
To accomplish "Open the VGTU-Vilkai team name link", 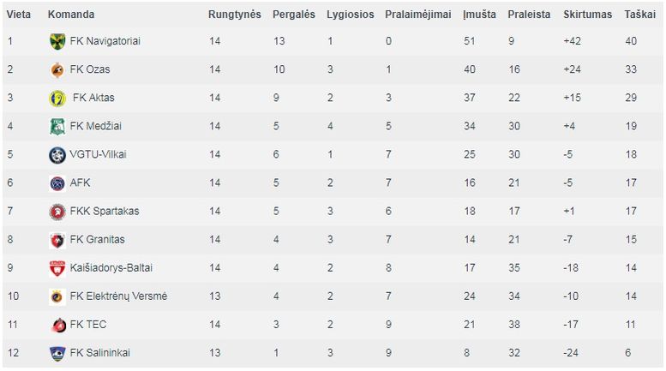I will tap(98, 154).
